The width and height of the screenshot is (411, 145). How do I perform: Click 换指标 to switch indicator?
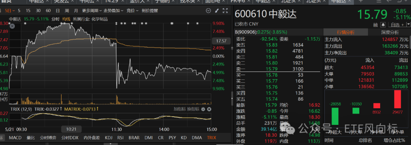(193, 109)
